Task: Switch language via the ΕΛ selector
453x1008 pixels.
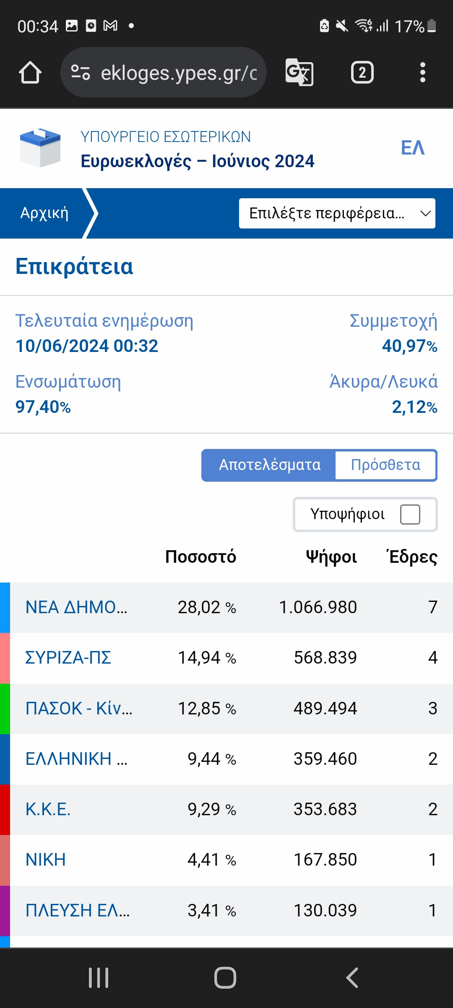Action: click(x=413, y=148)
